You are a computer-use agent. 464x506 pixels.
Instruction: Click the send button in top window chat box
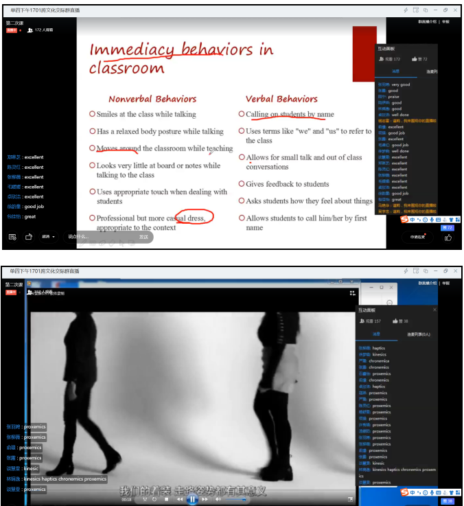(x=144, y=237)
